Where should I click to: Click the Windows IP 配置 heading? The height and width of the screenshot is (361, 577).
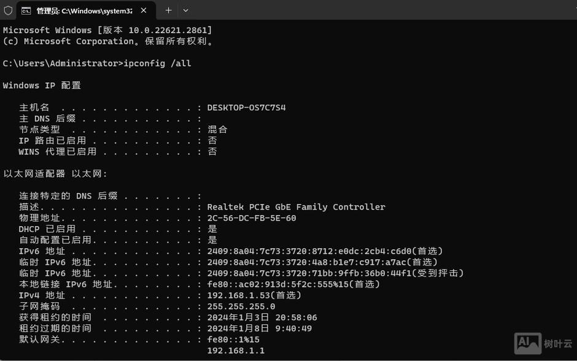point(42,85)
